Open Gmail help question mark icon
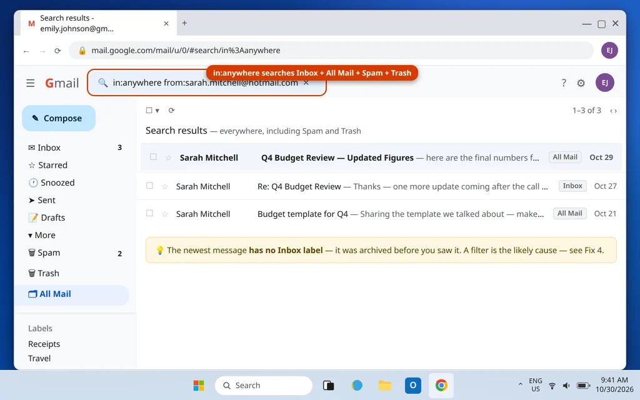640x400 pixels. (x=564, y=83)
